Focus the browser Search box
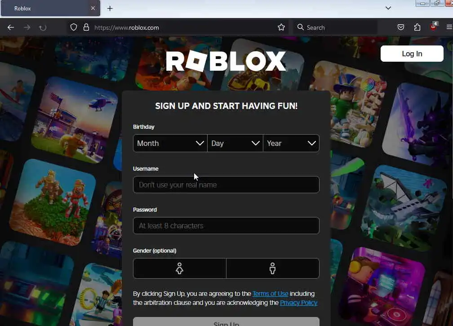Image resolution: width=453 pixels, height=326 pixels. point(335,27)
